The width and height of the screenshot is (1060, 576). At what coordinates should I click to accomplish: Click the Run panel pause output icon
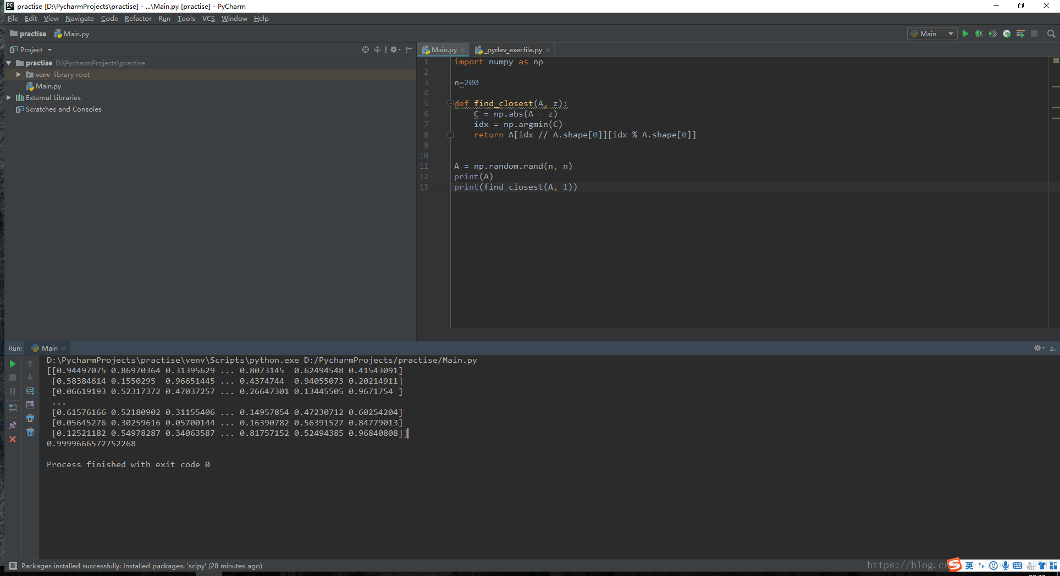click(x=13, y=391)
